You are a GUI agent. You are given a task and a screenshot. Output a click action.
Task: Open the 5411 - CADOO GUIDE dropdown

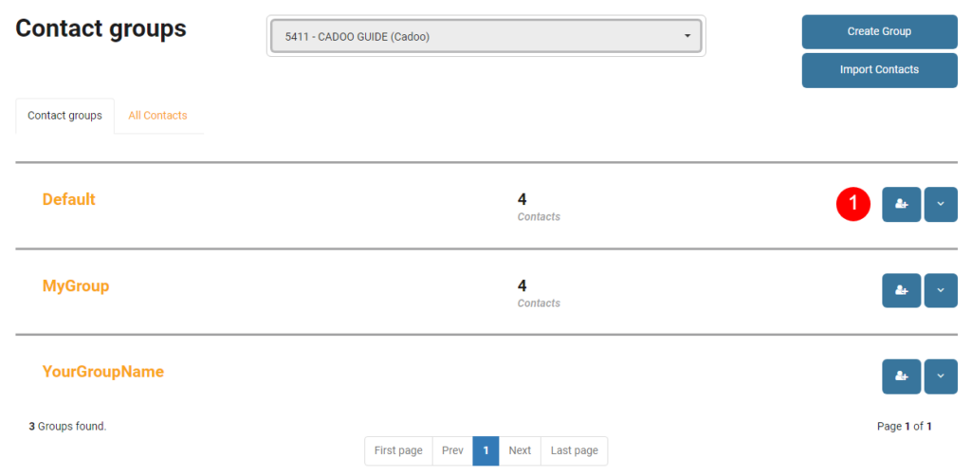pyautogui.click(x=486, y=36)
